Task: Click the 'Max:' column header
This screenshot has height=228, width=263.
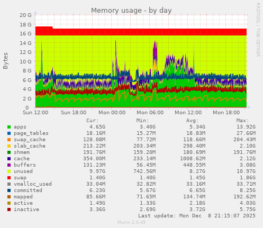Action: pyautogui.click(x=243, y=121)
